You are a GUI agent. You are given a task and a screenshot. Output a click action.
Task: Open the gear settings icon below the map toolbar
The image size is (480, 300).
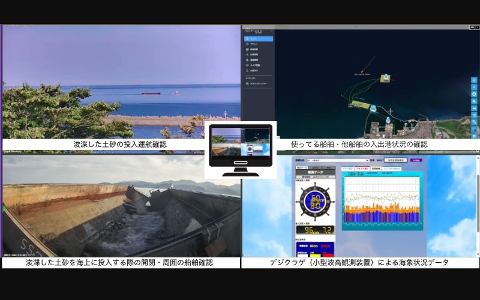pos(474,136)
